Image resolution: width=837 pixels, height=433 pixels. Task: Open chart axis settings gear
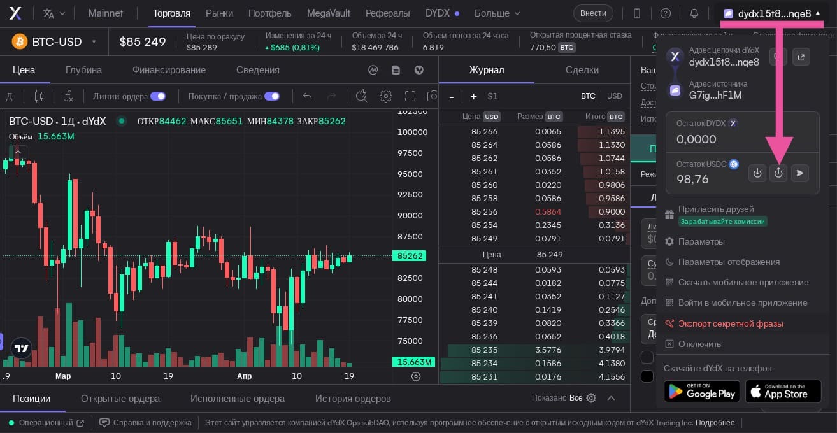(x=416, y=376)
